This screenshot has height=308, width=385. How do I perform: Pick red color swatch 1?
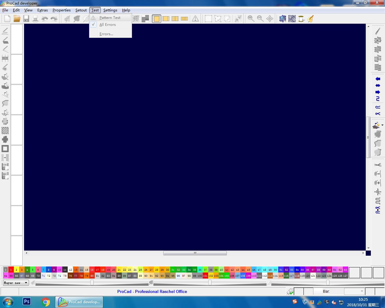pyautogui.click(x=11, y=270)
